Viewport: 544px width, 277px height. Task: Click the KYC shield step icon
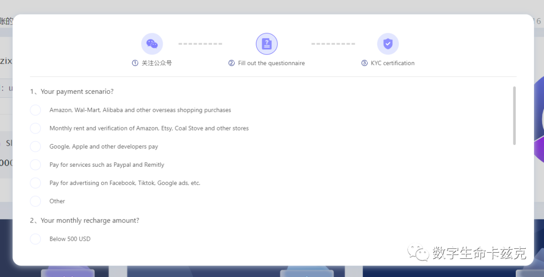388,44
